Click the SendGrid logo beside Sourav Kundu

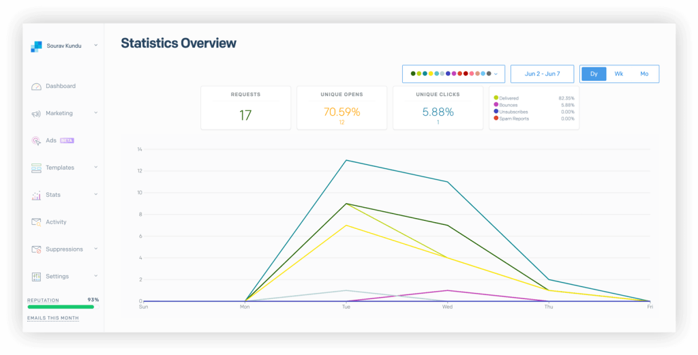36,46
